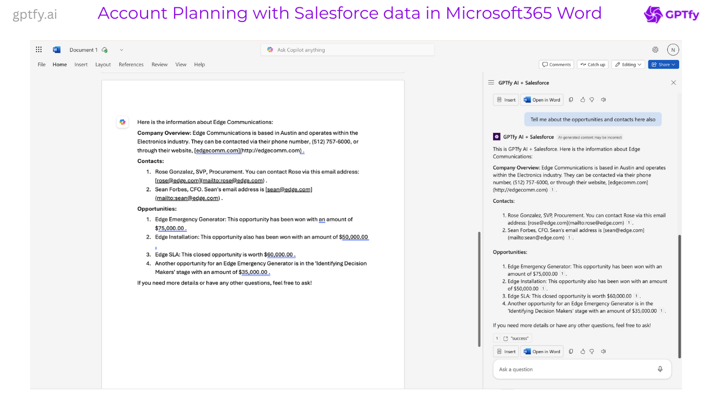712x400 pixels.
Task: Click the copy icon below the response
Action: point(571,352)
